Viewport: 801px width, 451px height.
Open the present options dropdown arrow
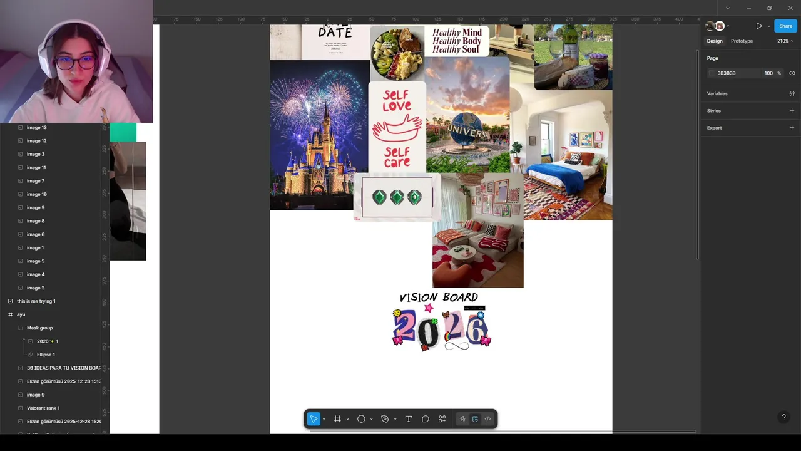(768, 26)
